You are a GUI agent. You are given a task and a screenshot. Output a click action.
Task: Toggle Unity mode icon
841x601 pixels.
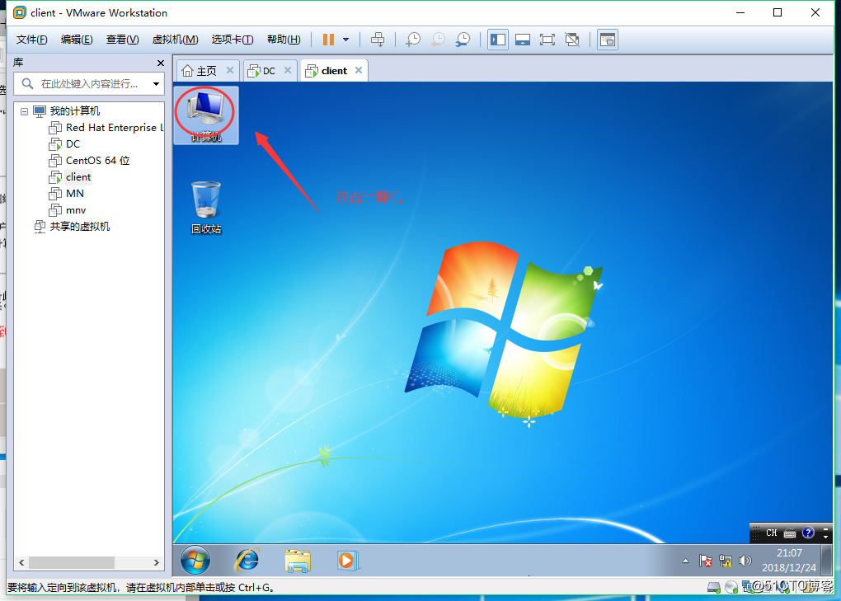point(572,40)
